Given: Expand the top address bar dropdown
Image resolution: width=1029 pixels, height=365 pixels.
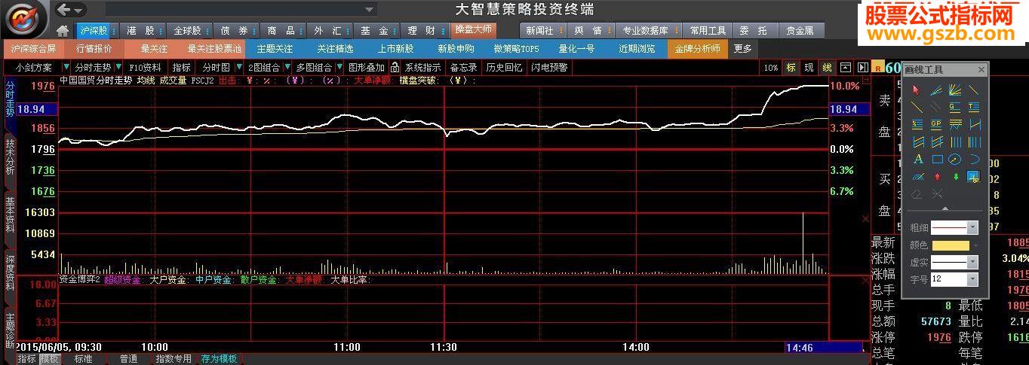Looking at the screenshot, I should tap(370, 10).
